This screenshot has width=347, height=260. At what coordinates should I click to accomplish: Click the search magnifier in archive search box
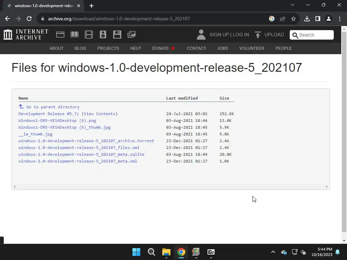295,35
